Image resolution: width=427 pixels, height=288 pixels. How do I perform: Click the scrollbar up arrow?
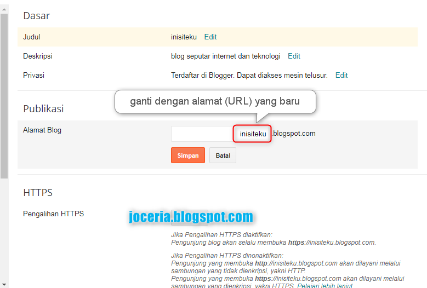(4, 9)
